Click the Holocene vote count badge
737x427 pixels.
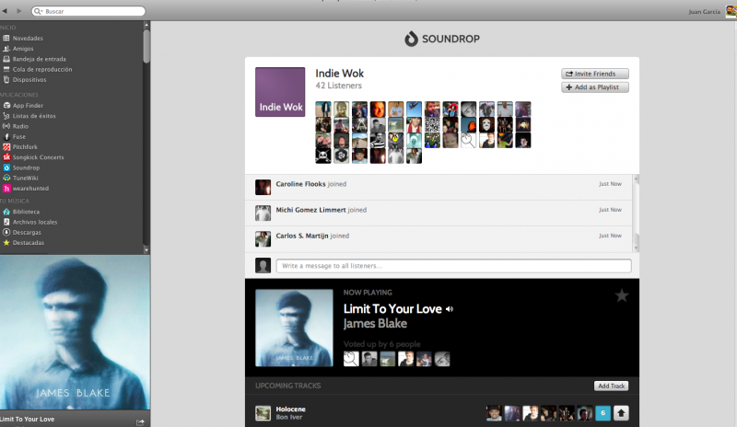[603, 413]
